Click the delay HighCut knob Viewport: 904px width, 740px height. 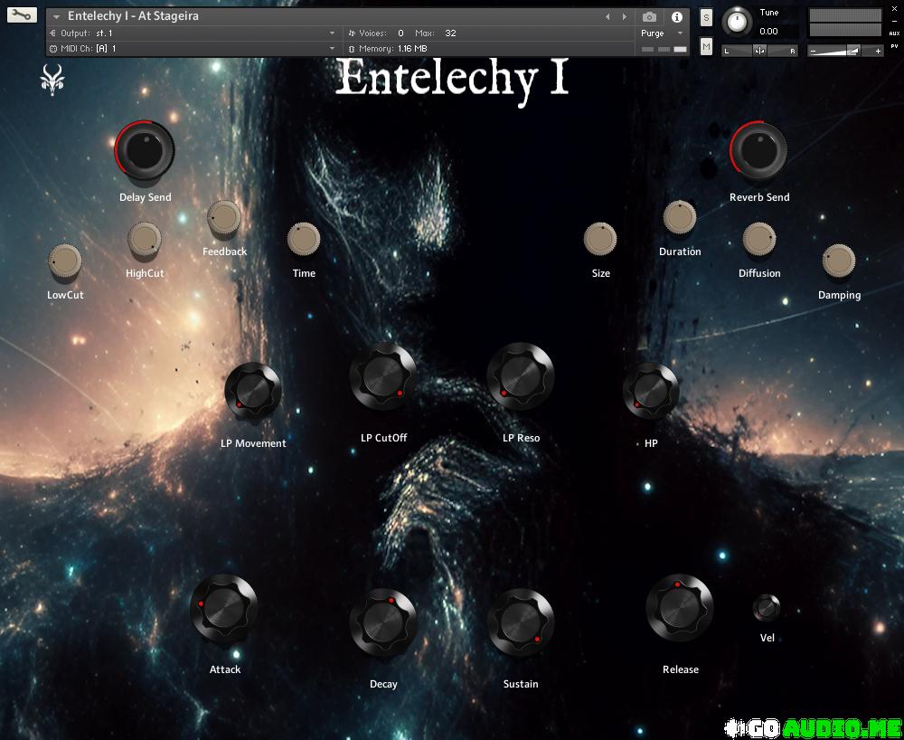pos(144,239)
